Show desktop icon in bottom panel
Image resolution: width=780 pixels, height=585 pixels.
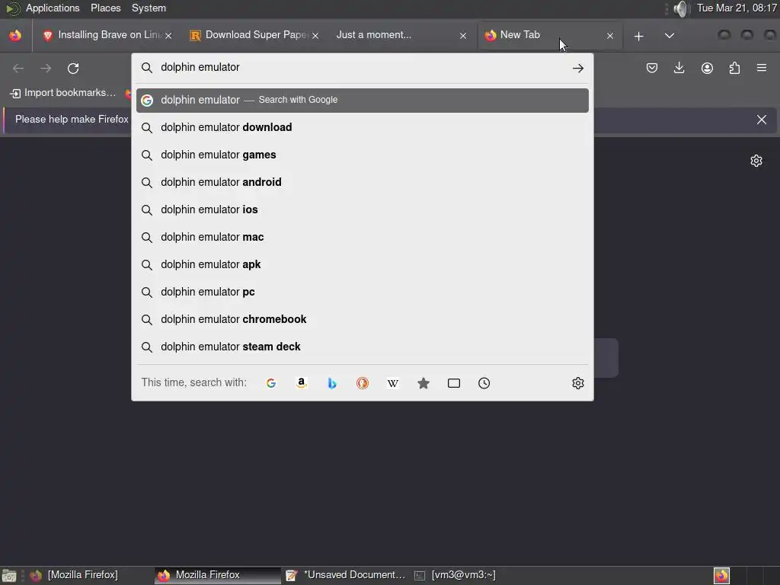click(x=9, y=576)
